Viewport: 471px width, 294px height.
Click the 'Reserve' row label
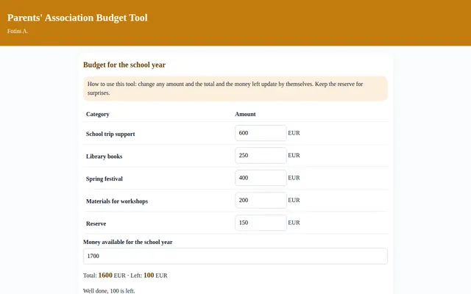96,223
